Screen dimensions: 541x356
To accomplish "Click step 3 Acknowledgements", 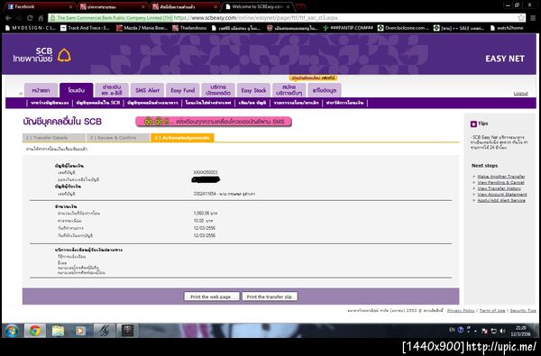I will coord(182,138).
